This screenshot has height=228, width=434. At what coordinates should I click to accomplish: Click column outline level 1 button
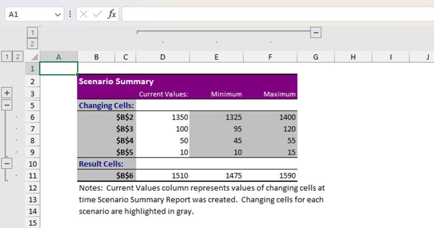point(32,33)
